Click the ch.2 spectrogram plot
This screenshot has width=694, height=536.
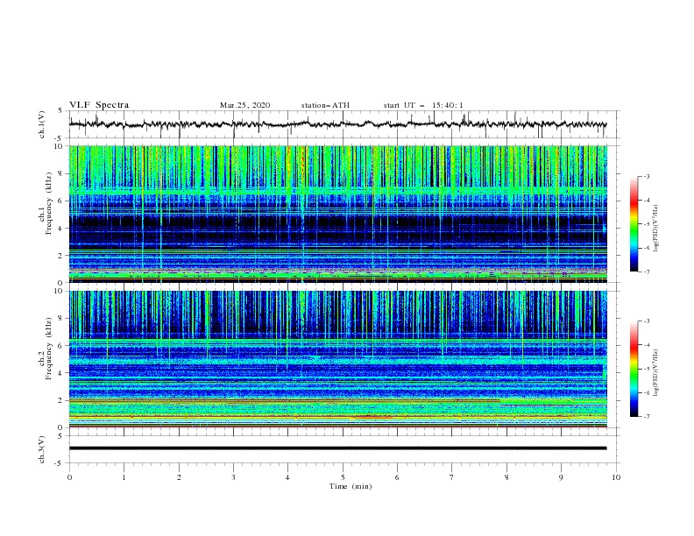[338, 359]
